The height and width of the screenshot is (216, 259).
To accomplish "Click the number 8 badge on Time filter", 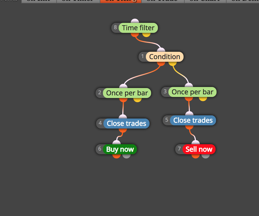I will point(115,28).
